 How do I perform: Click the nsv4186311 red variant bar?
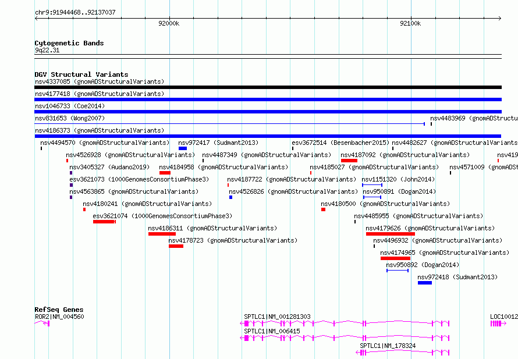(162, 234)
